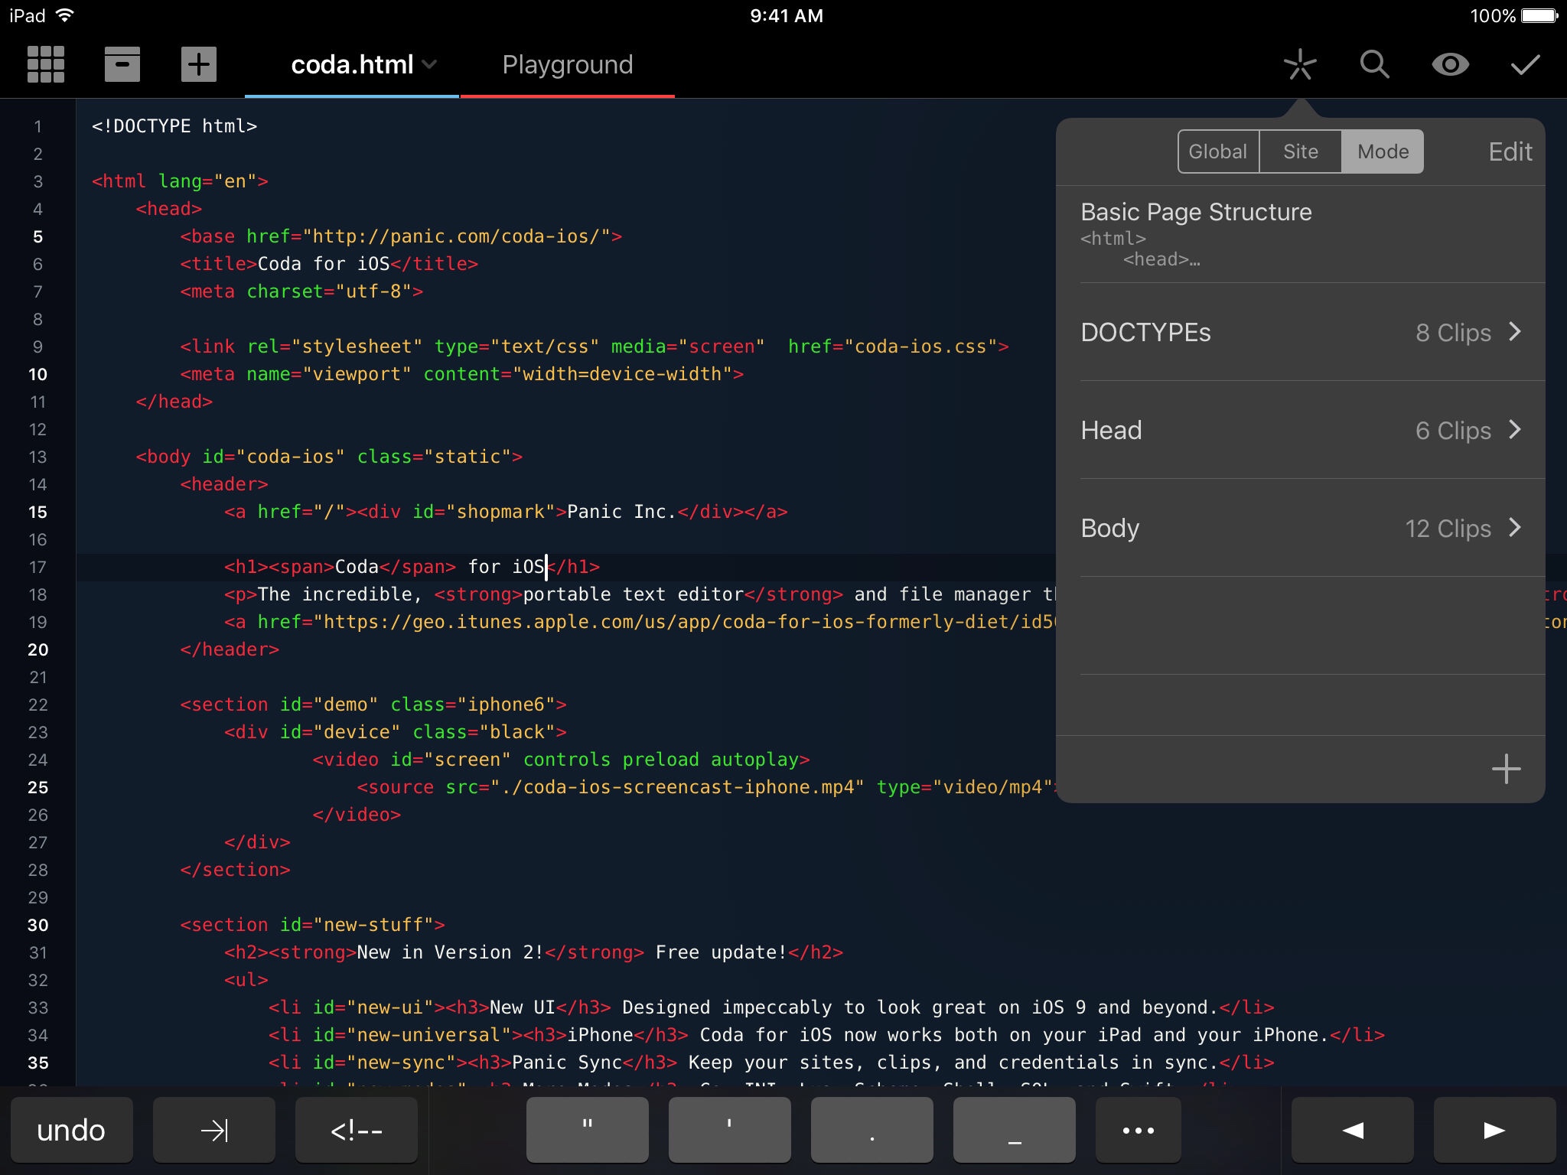Expand the DOCTYPEs clips group
1567x1175 pixels.
tap(1301, 332)
